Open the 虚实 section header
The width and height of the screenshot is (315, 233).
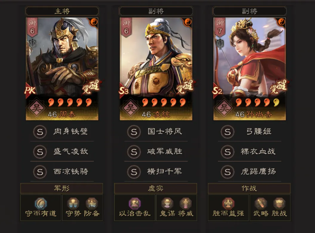(156, 188)
